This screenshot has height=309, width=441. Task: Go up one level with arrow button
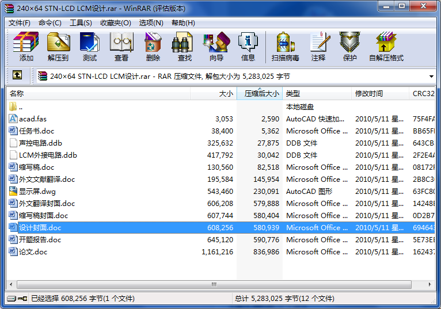[x=17, y=75]
